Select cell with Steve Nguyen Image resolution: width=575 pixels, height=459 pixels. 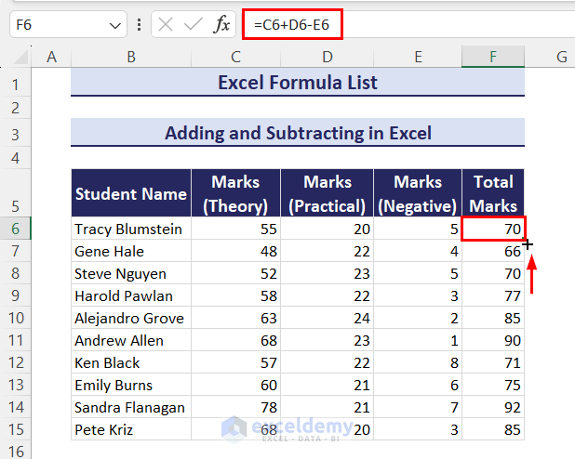131,274
